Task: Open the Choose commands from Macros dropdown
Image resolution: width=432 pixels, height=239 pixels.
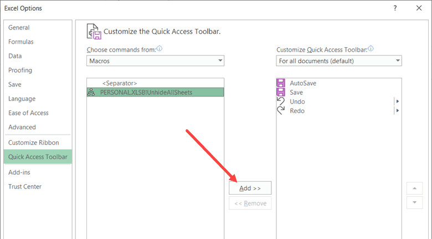Action: 155,60
